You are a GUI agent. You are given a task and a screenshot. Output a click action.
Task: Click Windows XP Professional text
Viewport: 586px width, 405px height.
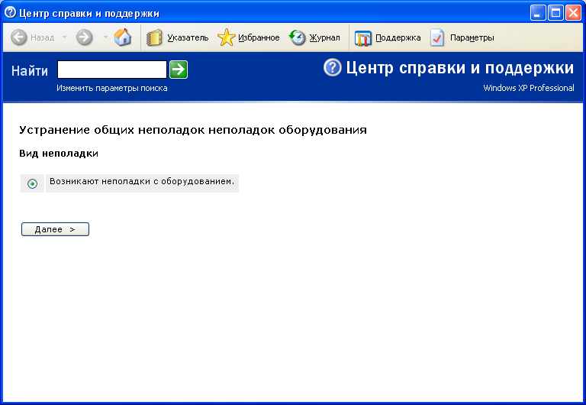529,88
